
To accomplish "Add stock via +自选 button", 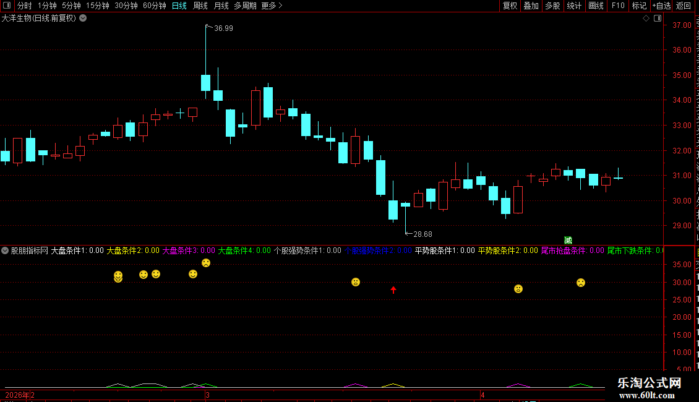I will [x=661, y=6].
